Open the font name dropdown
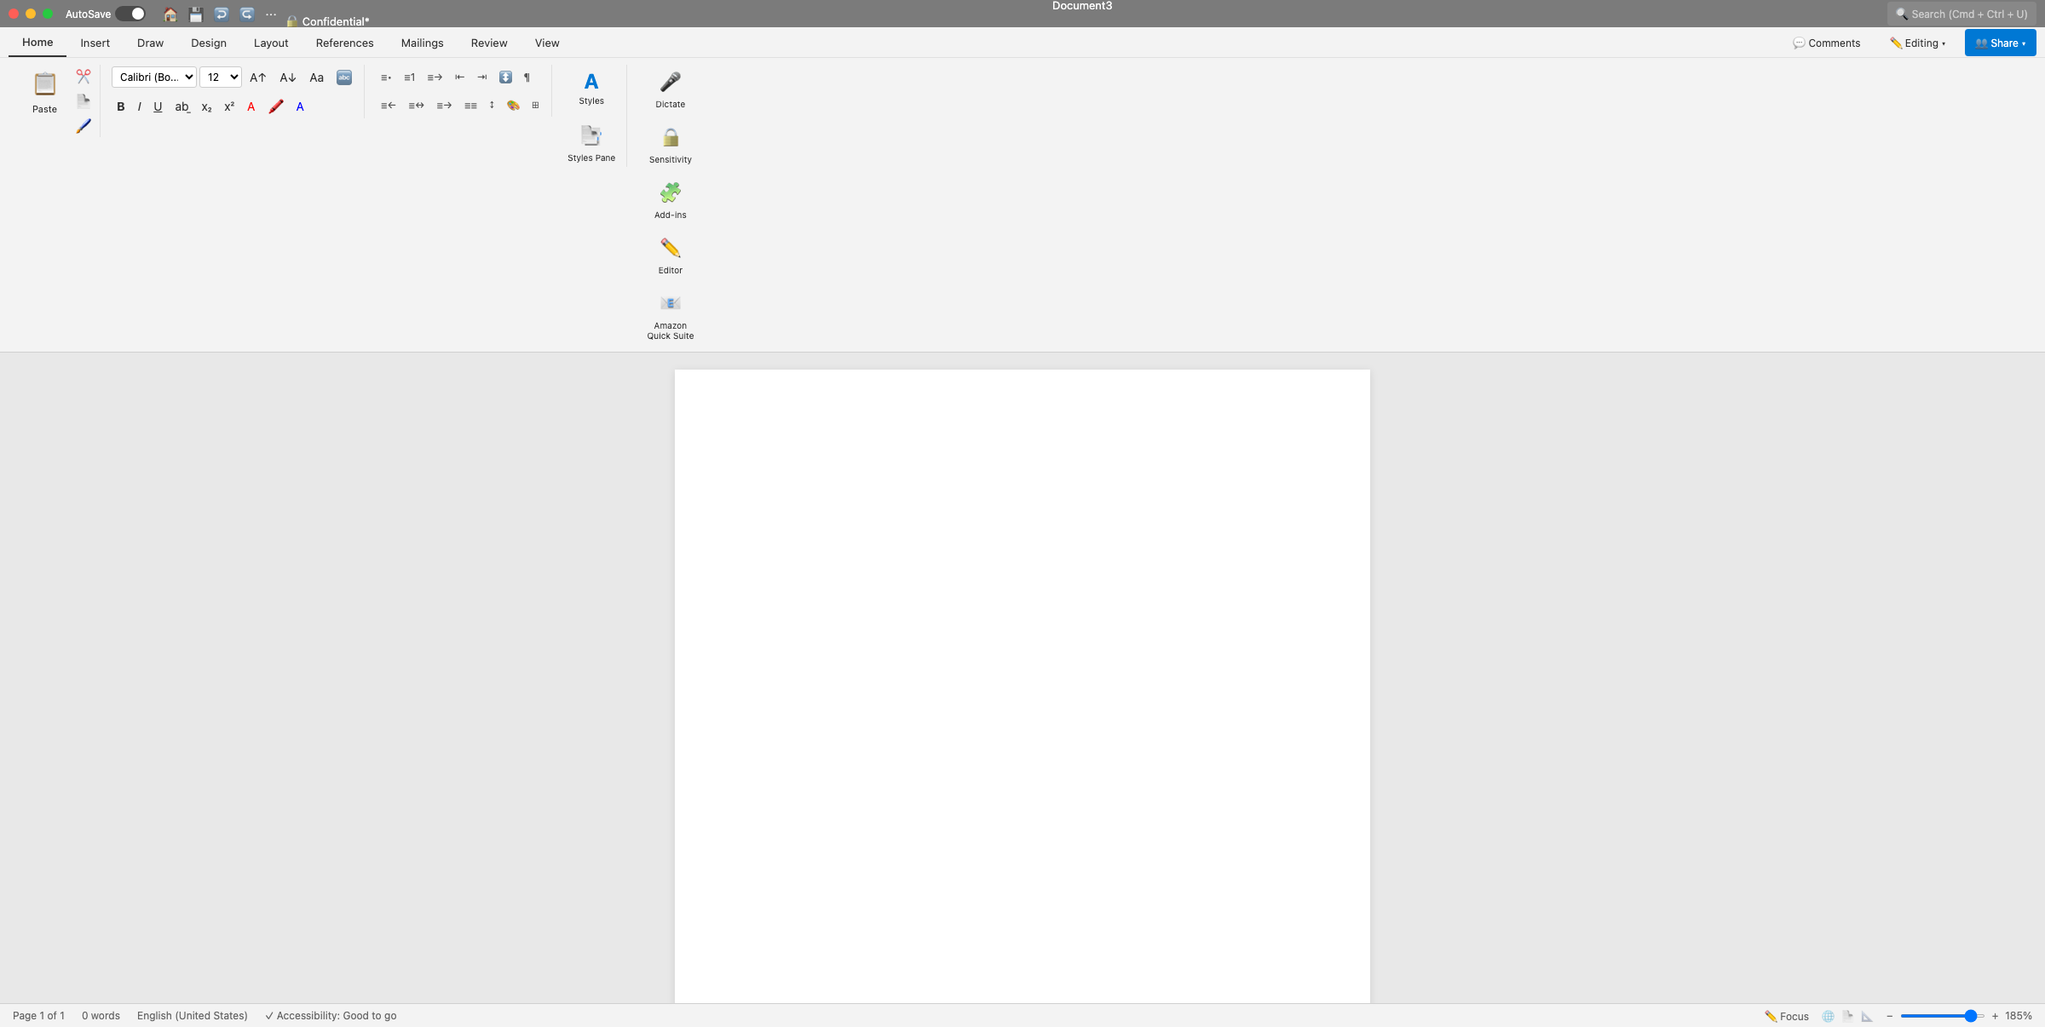Screen dimensions: 2045x1027 (x=153, y=77)
